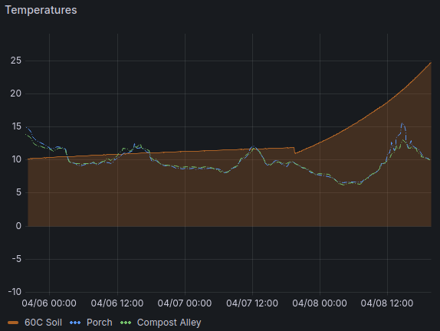Click the -10 y-axis tick label
440x331 pixels.
click(x=15, y=292)
